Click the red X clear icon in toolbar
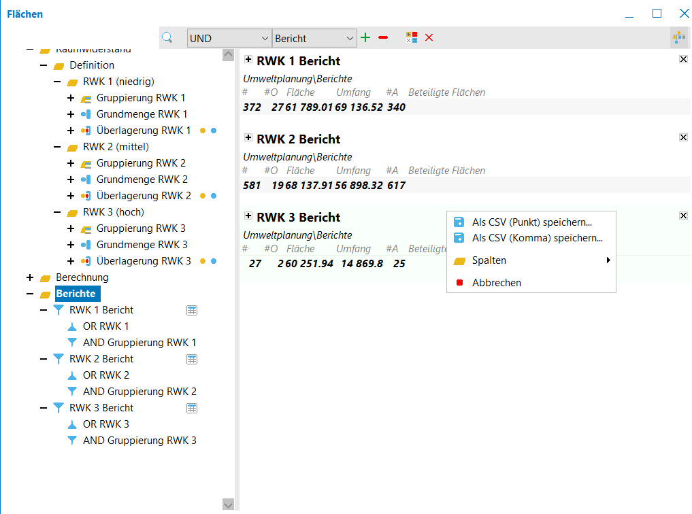692x514 pixels. coord(429,38)
